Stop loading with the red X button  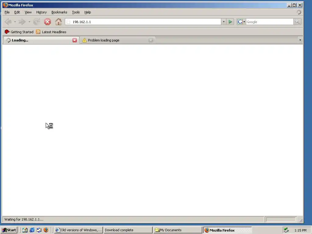pyautogui.click(x=47, y=22)
